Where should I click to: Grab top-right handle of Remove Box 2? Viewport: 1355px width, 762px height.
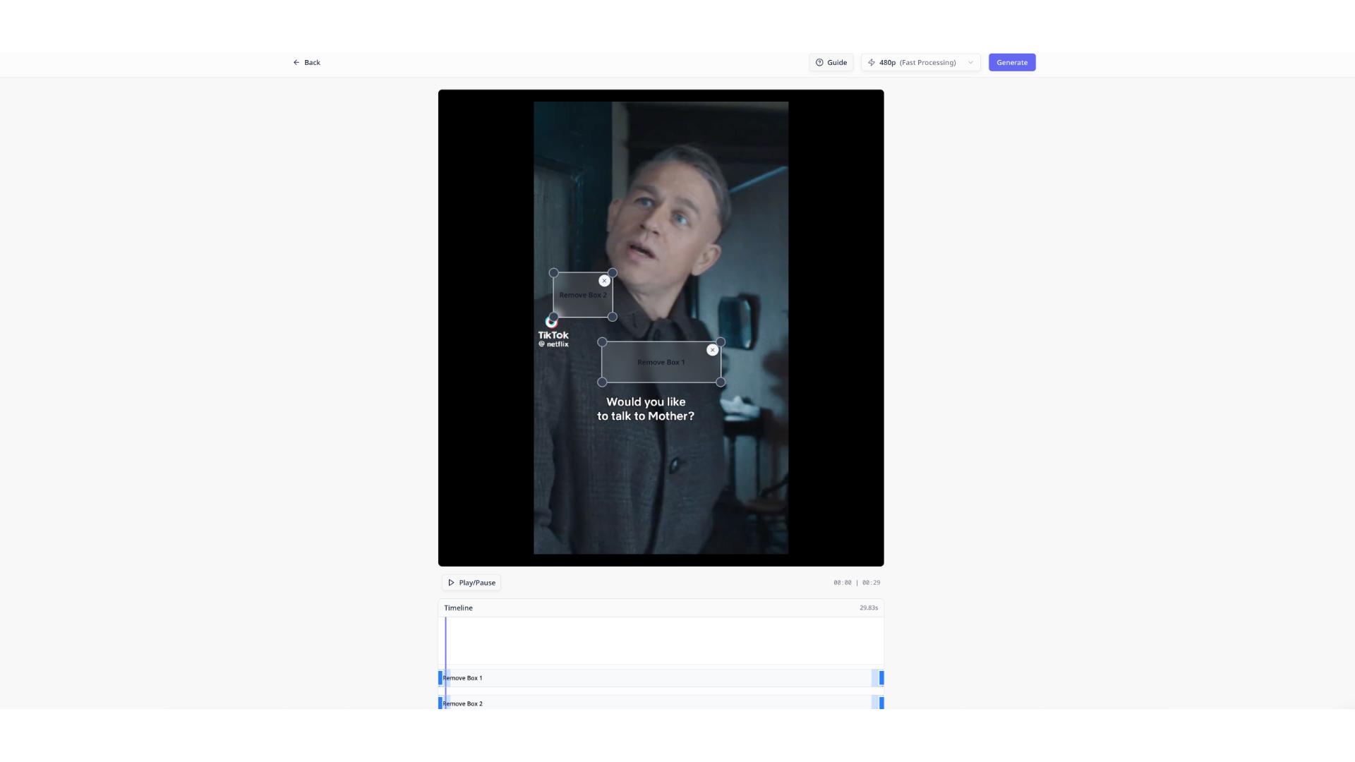click(613, 273)
